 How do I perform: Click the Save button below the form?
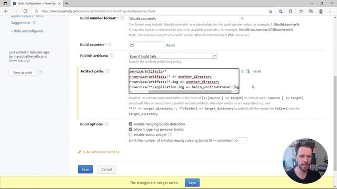coord(85,169)
